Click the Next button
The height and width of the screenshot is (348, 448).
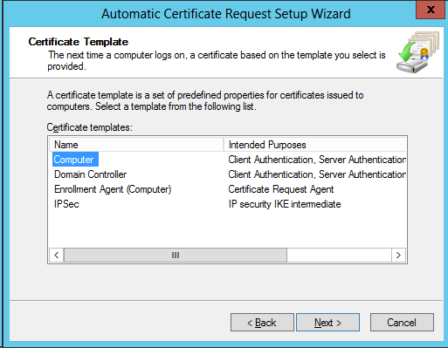click(x=327, y=323)
